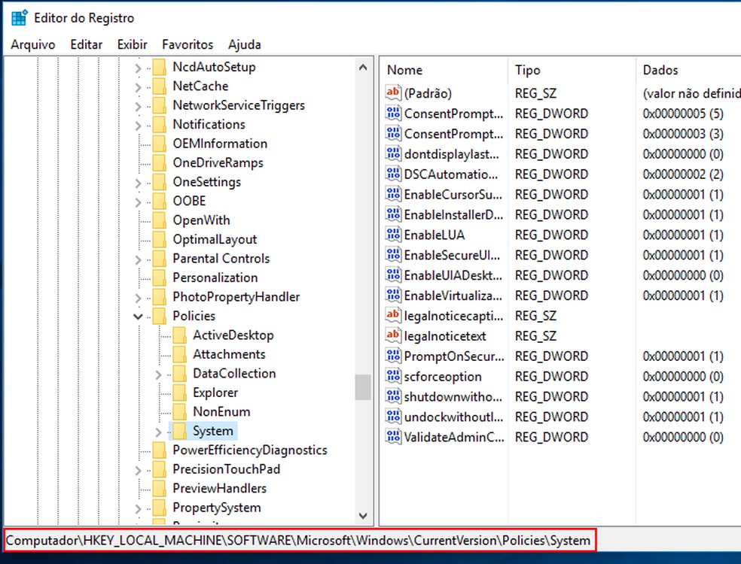This screenshot has width=741, height=564.
Task: Collapse the Policies key
Action: click(138, 317)
